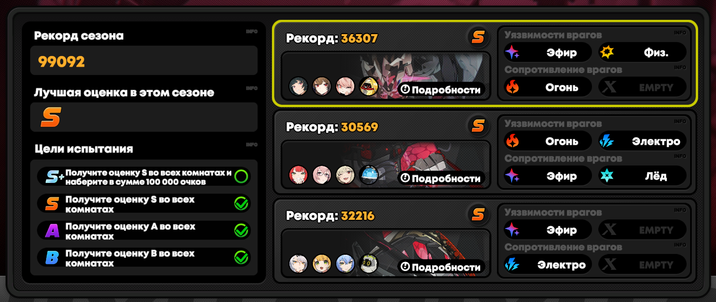Toggle the checkmark for S rank goal
Image resolution: width=716 pixels, height=302 pixels.
tap(241, 203)
